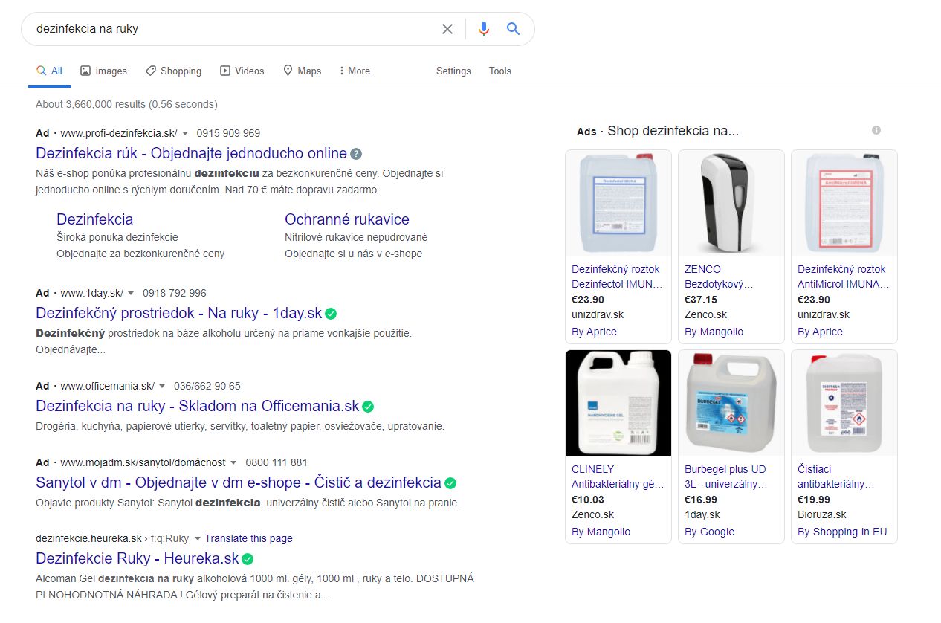
Task: Open the AntiMicrol IMUNA canister product image
Action: (x=844, y=203)
